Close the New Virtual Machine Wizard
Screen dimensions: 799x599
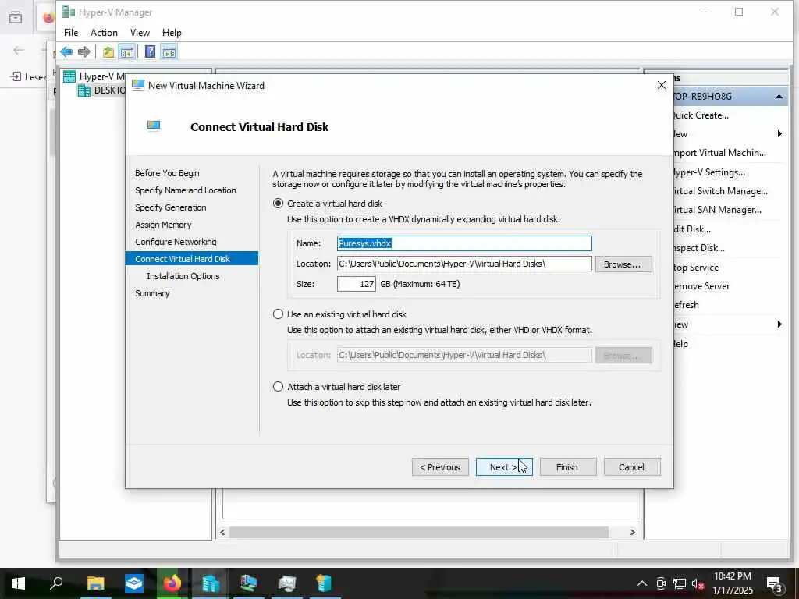(x=662, y=85)
